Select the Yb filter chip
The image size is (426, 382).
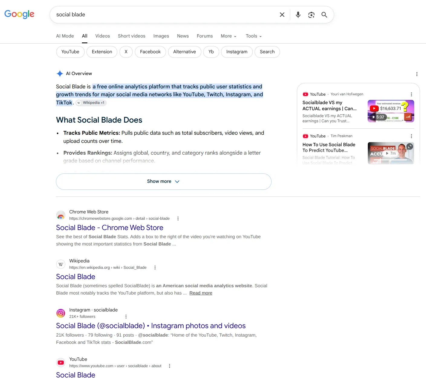tap(211, 52)
